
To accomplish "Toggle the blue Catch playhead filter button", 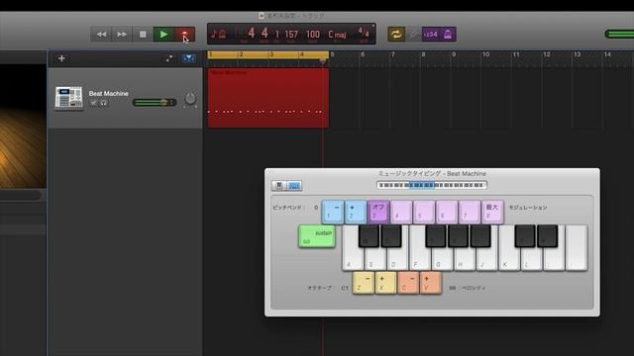I will (188, 58).
